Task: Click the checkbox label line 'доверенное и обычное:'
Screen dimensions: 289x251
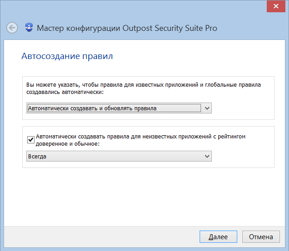Action: 67,143
